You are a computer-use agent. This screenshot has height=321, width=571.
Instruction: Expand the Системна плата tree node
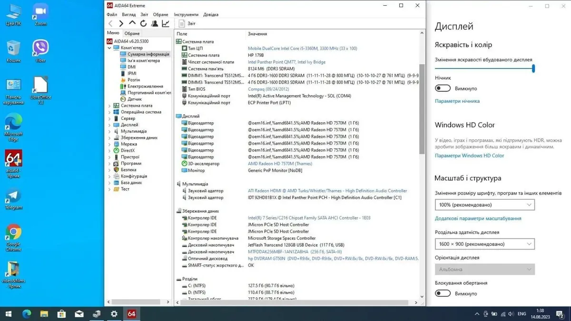point(110,106)
